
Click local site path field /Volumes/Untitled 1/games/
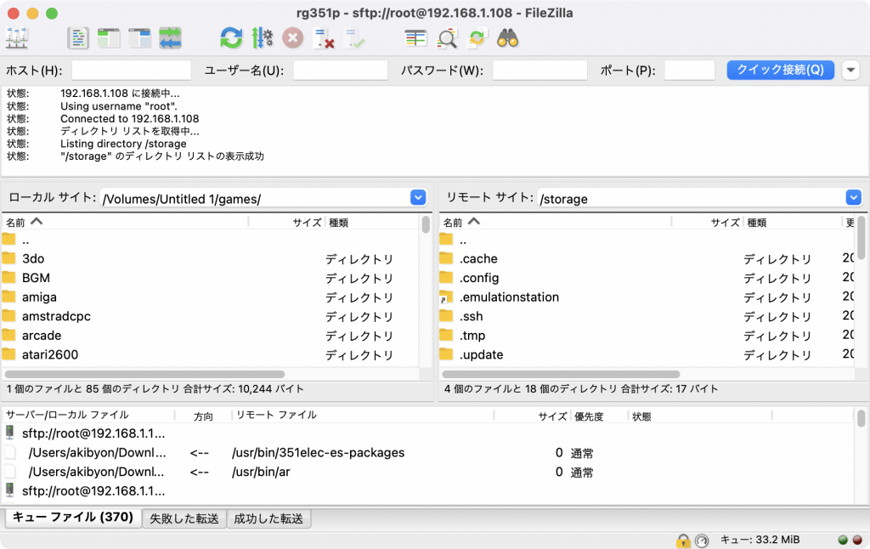pos(255,198)
